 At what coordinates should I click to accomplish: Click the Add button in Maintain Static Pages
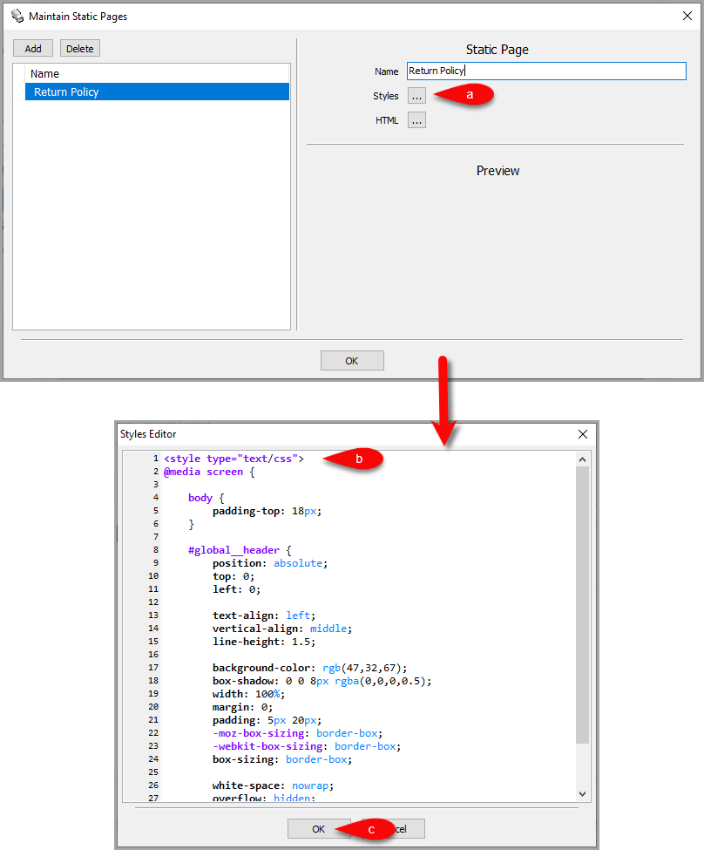coord(33,48)
